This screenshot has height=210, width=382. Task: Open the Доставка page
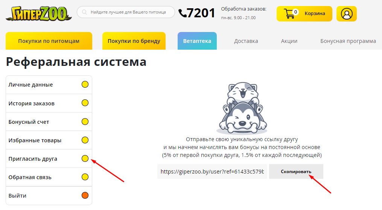point(246,41)
